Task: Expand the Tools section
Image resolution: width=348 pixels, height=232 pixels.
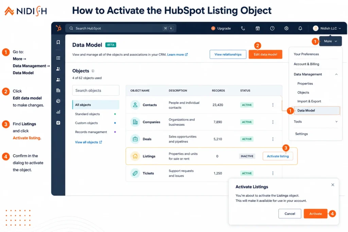Action: click(x=336, y=122)
